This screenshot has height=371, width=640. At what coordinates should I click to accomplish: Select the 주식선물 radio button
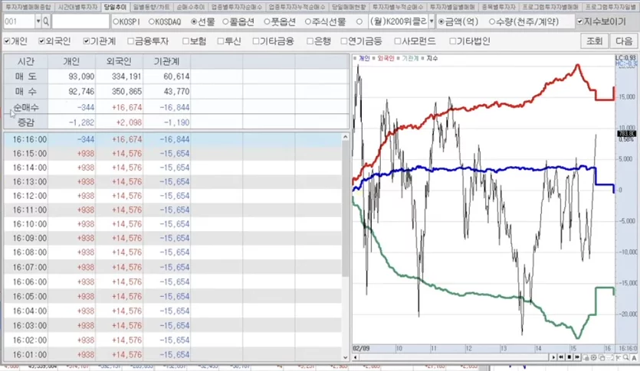(308, 21)
